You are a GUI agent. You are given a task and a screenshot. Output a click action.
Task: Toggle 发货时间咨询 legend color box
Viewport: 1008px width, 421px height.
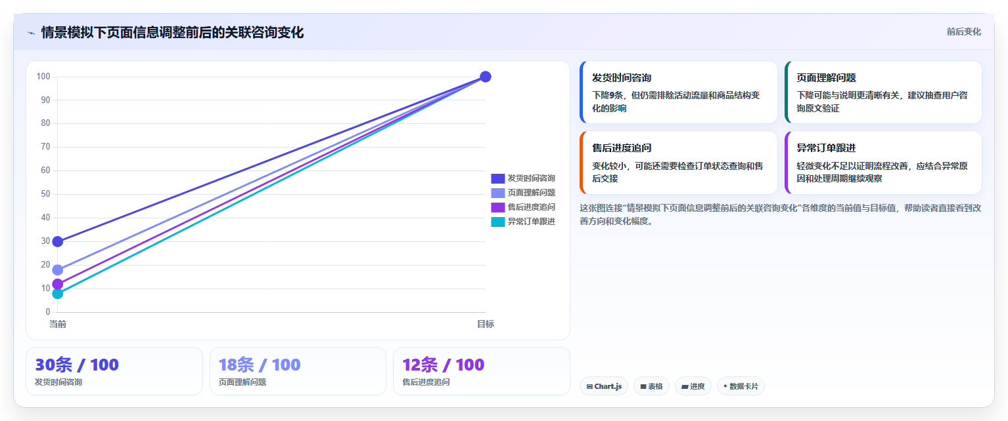point(497,178)
